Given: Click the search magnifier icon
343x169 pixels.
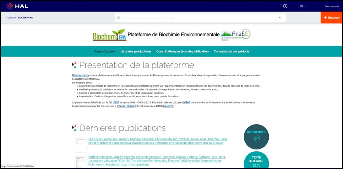Looking at the screenshot, I should (x=119, y=18).
